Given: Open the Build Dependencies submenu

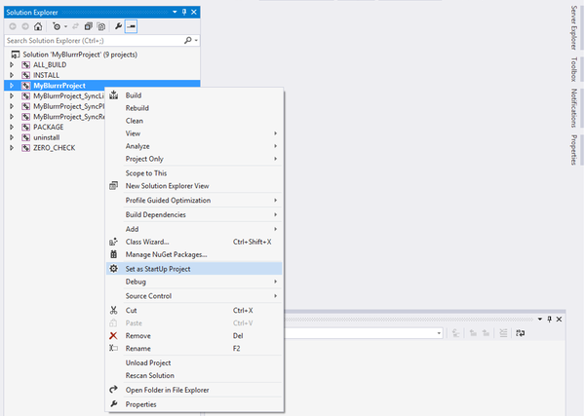Looking at the screenshot, I should (x=155, y=214).
